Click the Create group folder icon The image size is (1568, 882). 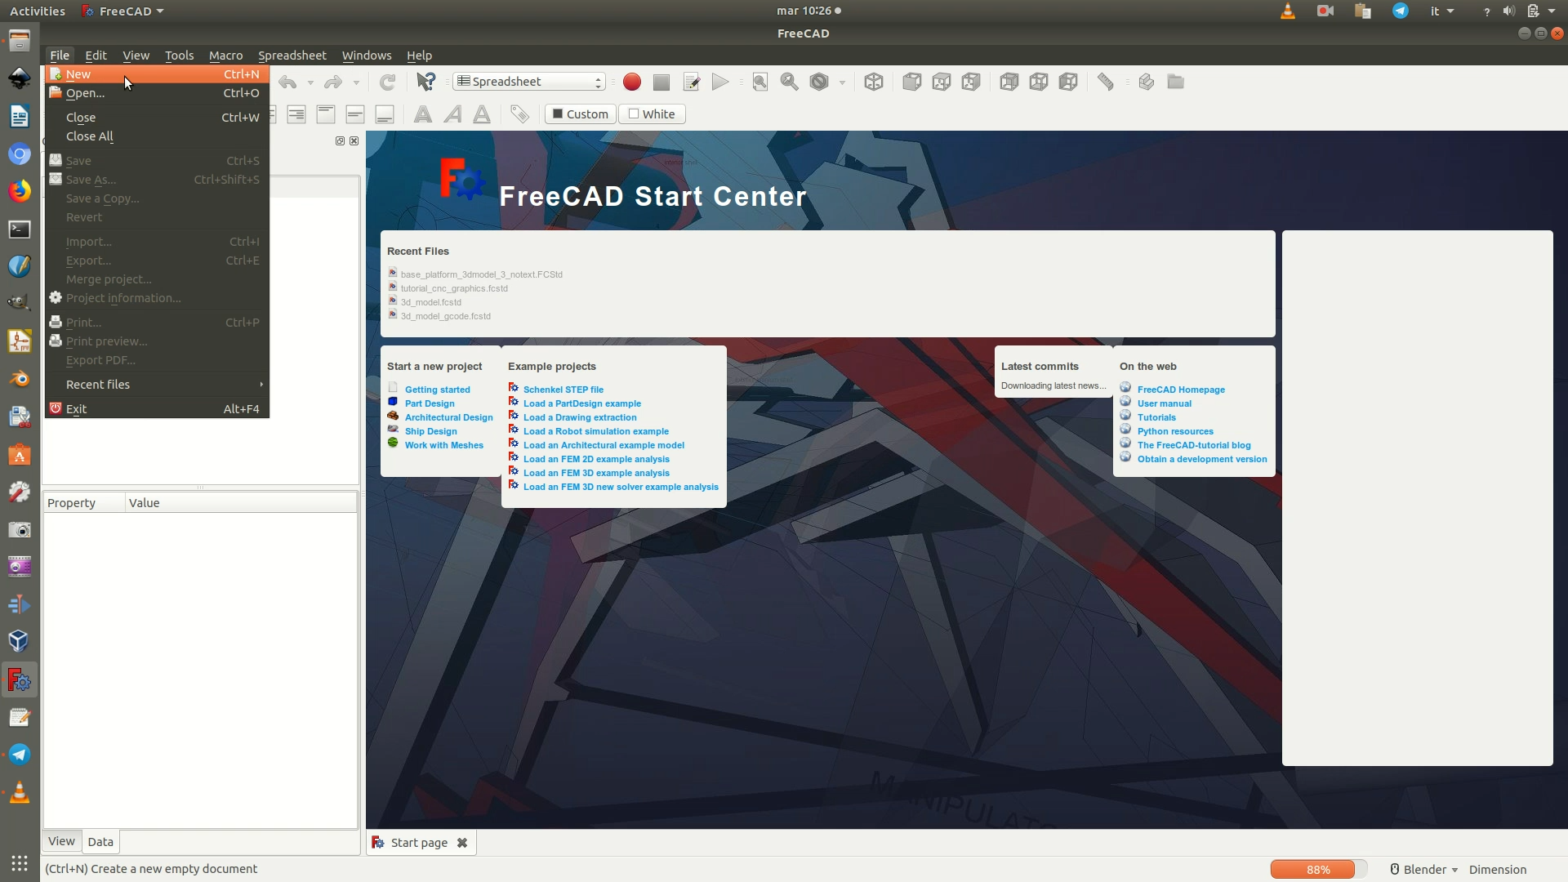(x=1175, y=82)
